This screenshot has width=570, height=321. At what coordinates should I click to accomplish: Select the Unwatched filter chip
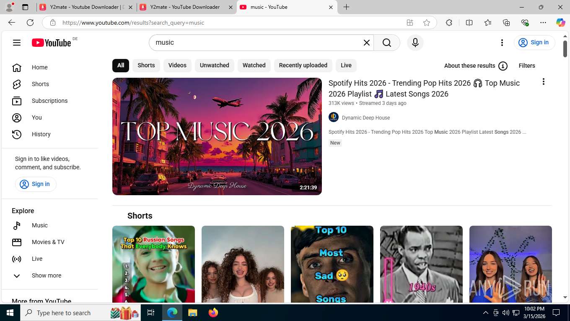[215, 66]
